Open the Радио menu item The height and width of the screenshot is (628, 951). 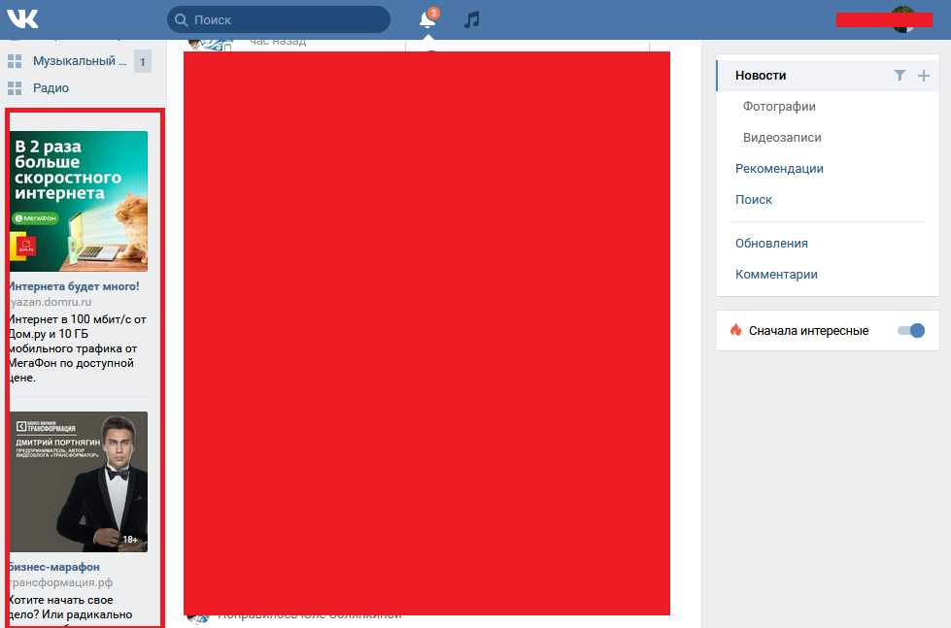click(x=51, y=88)
